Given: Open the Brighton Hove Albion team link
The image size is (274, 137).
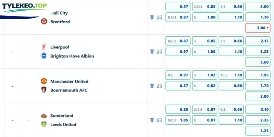Looking at the screenshot, I should tap(72, 56).
